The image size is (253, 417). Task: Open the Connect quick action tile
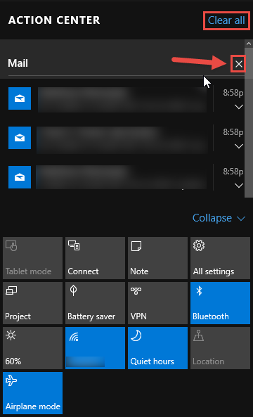[95, 258]
